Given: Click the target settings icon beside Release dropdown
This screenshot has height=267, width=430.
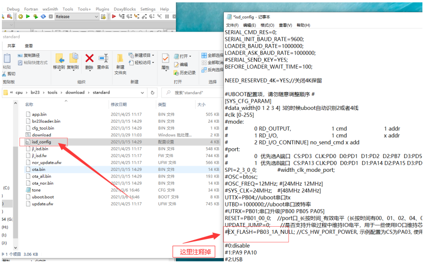Looking at the screenshot, I should pos(103,17).
